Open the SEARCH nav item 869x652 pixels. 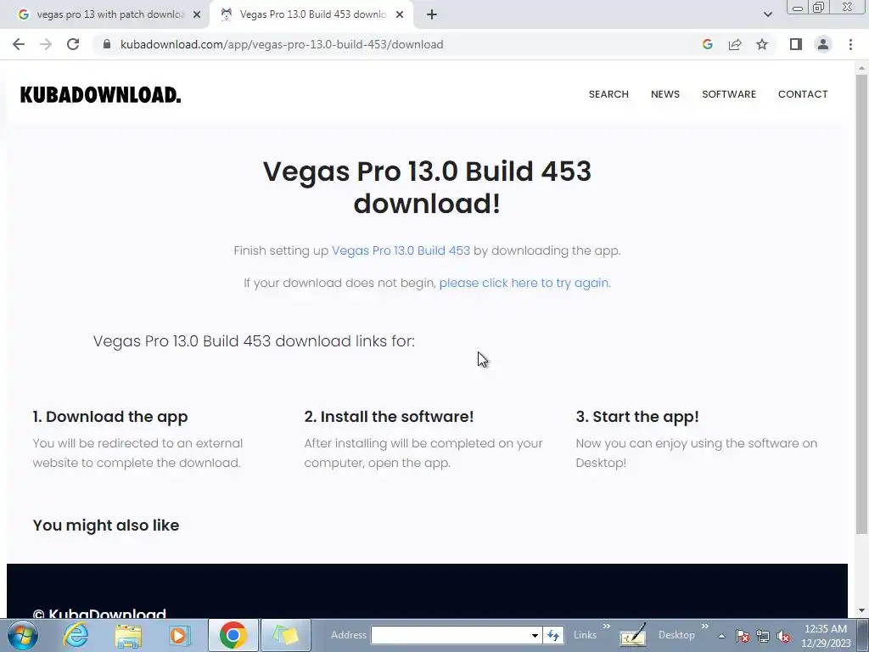(608, 94)
